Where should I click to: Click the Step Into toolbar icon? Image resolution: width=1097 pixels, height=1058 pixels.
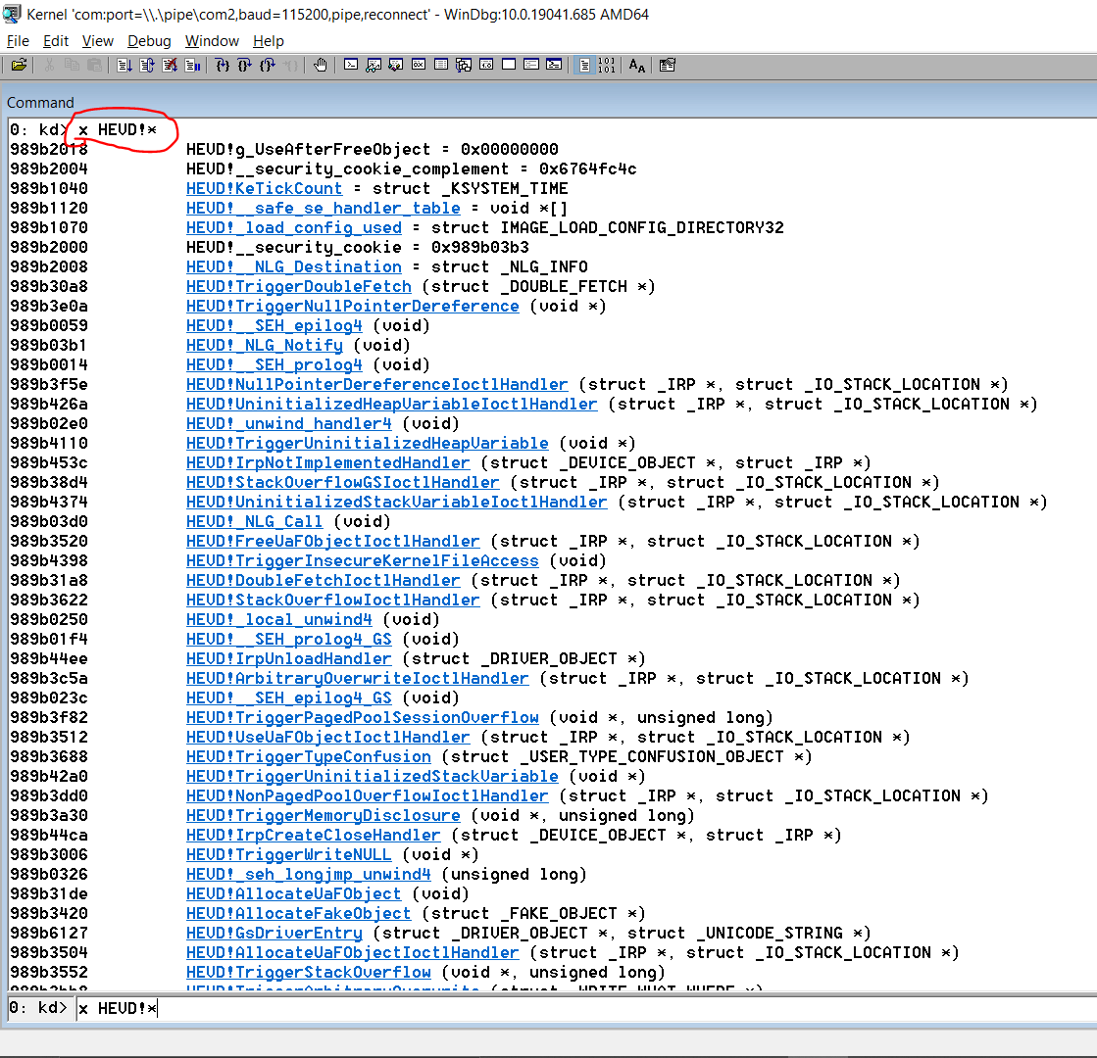point(223,66)
